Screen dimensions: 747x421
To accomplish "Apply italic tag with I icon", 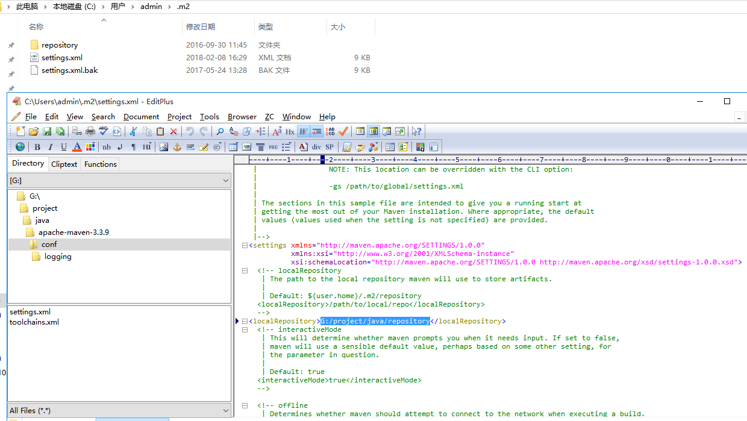I will pyautogui.click(x=51, y=147).
